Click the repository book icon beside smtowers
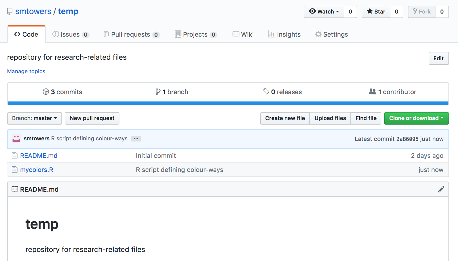The height and width of the screenshot is (261, 458). [x=10, y=12]
